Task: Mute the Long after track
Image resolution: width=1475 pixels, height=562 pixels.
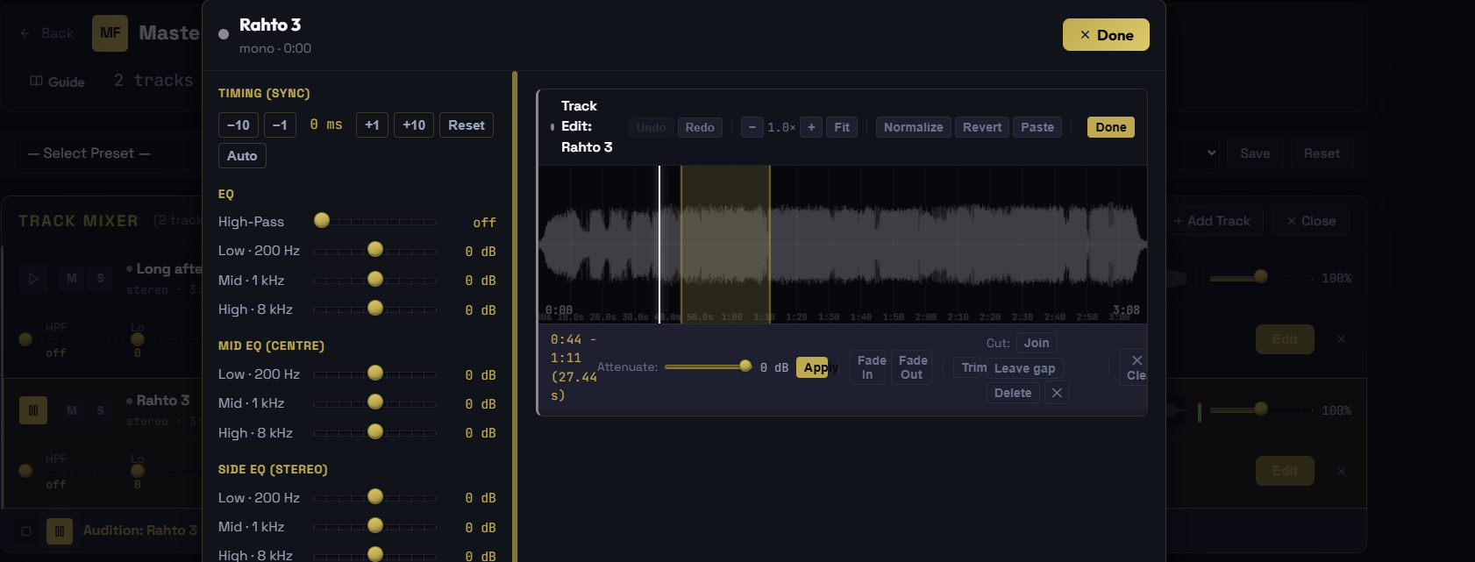Action: 72,278
